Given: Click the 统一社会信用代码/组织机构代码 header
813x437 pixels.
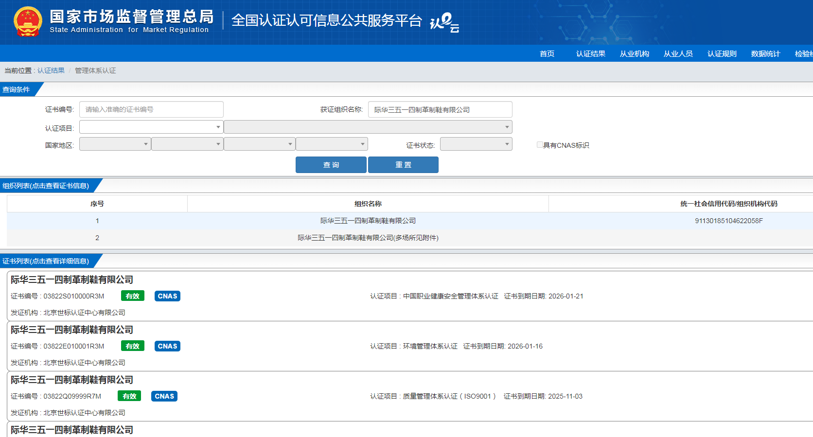Looking at the screenshot, I should point(729,204).
